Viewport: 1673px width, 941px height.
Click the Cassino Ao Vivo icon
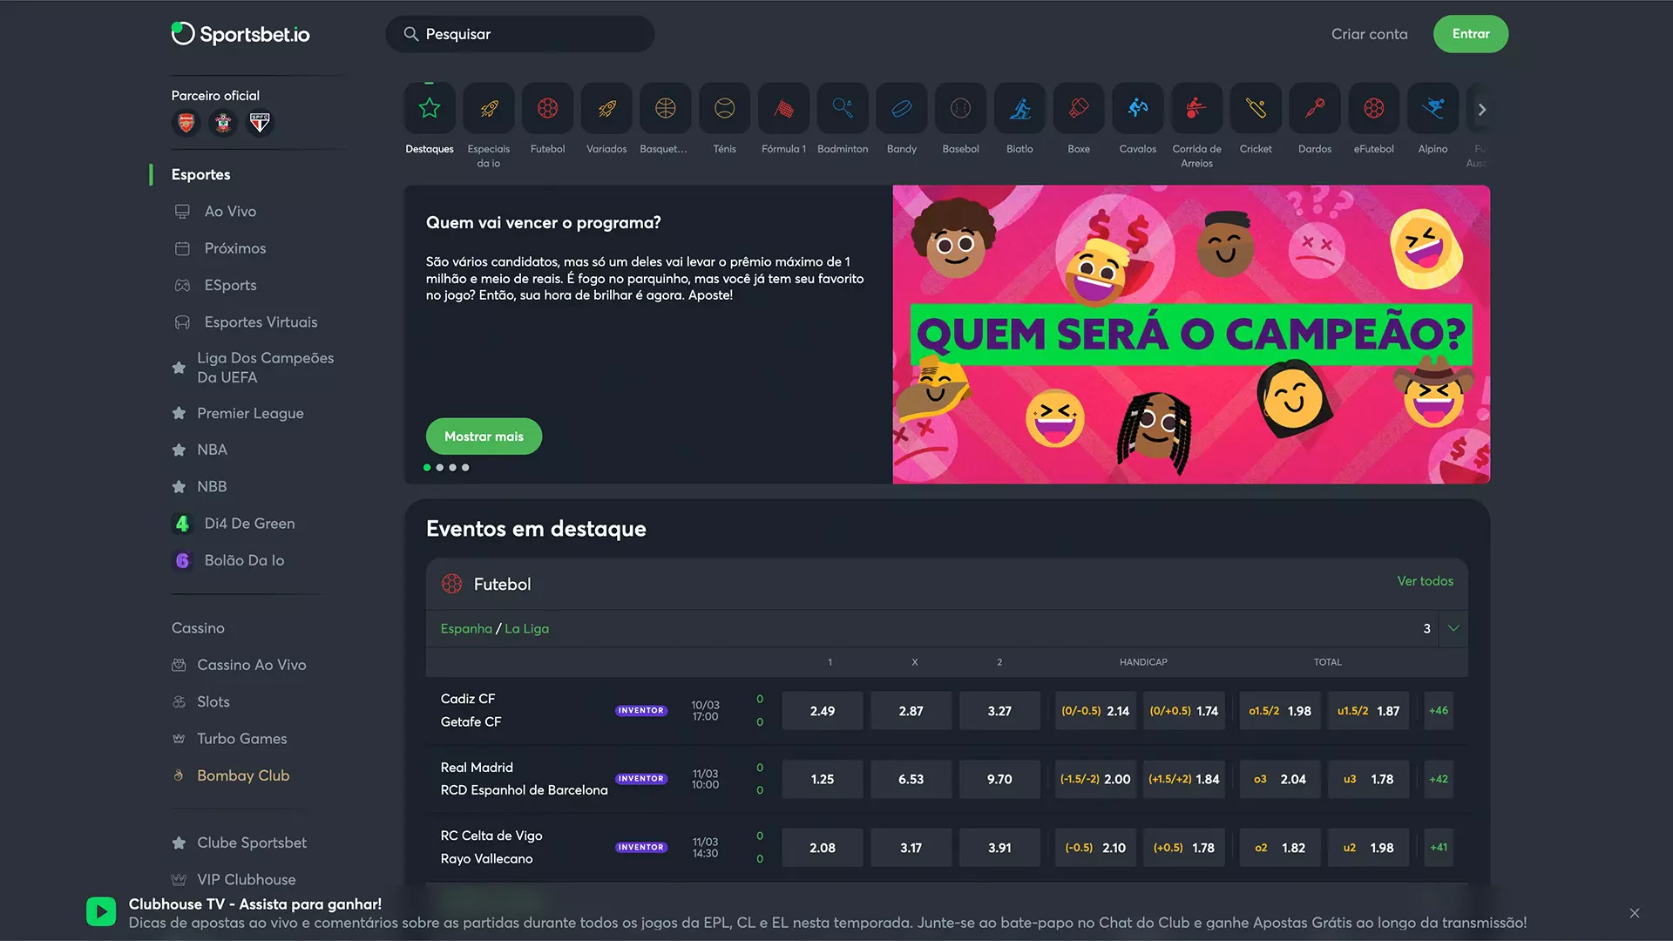(x=179, y=666)
